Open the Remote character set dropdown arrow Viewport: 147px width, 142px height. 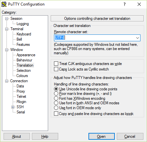138,38
